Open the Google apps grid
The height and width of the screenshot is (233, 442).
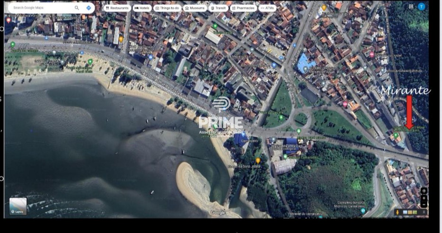pos(411,7)
